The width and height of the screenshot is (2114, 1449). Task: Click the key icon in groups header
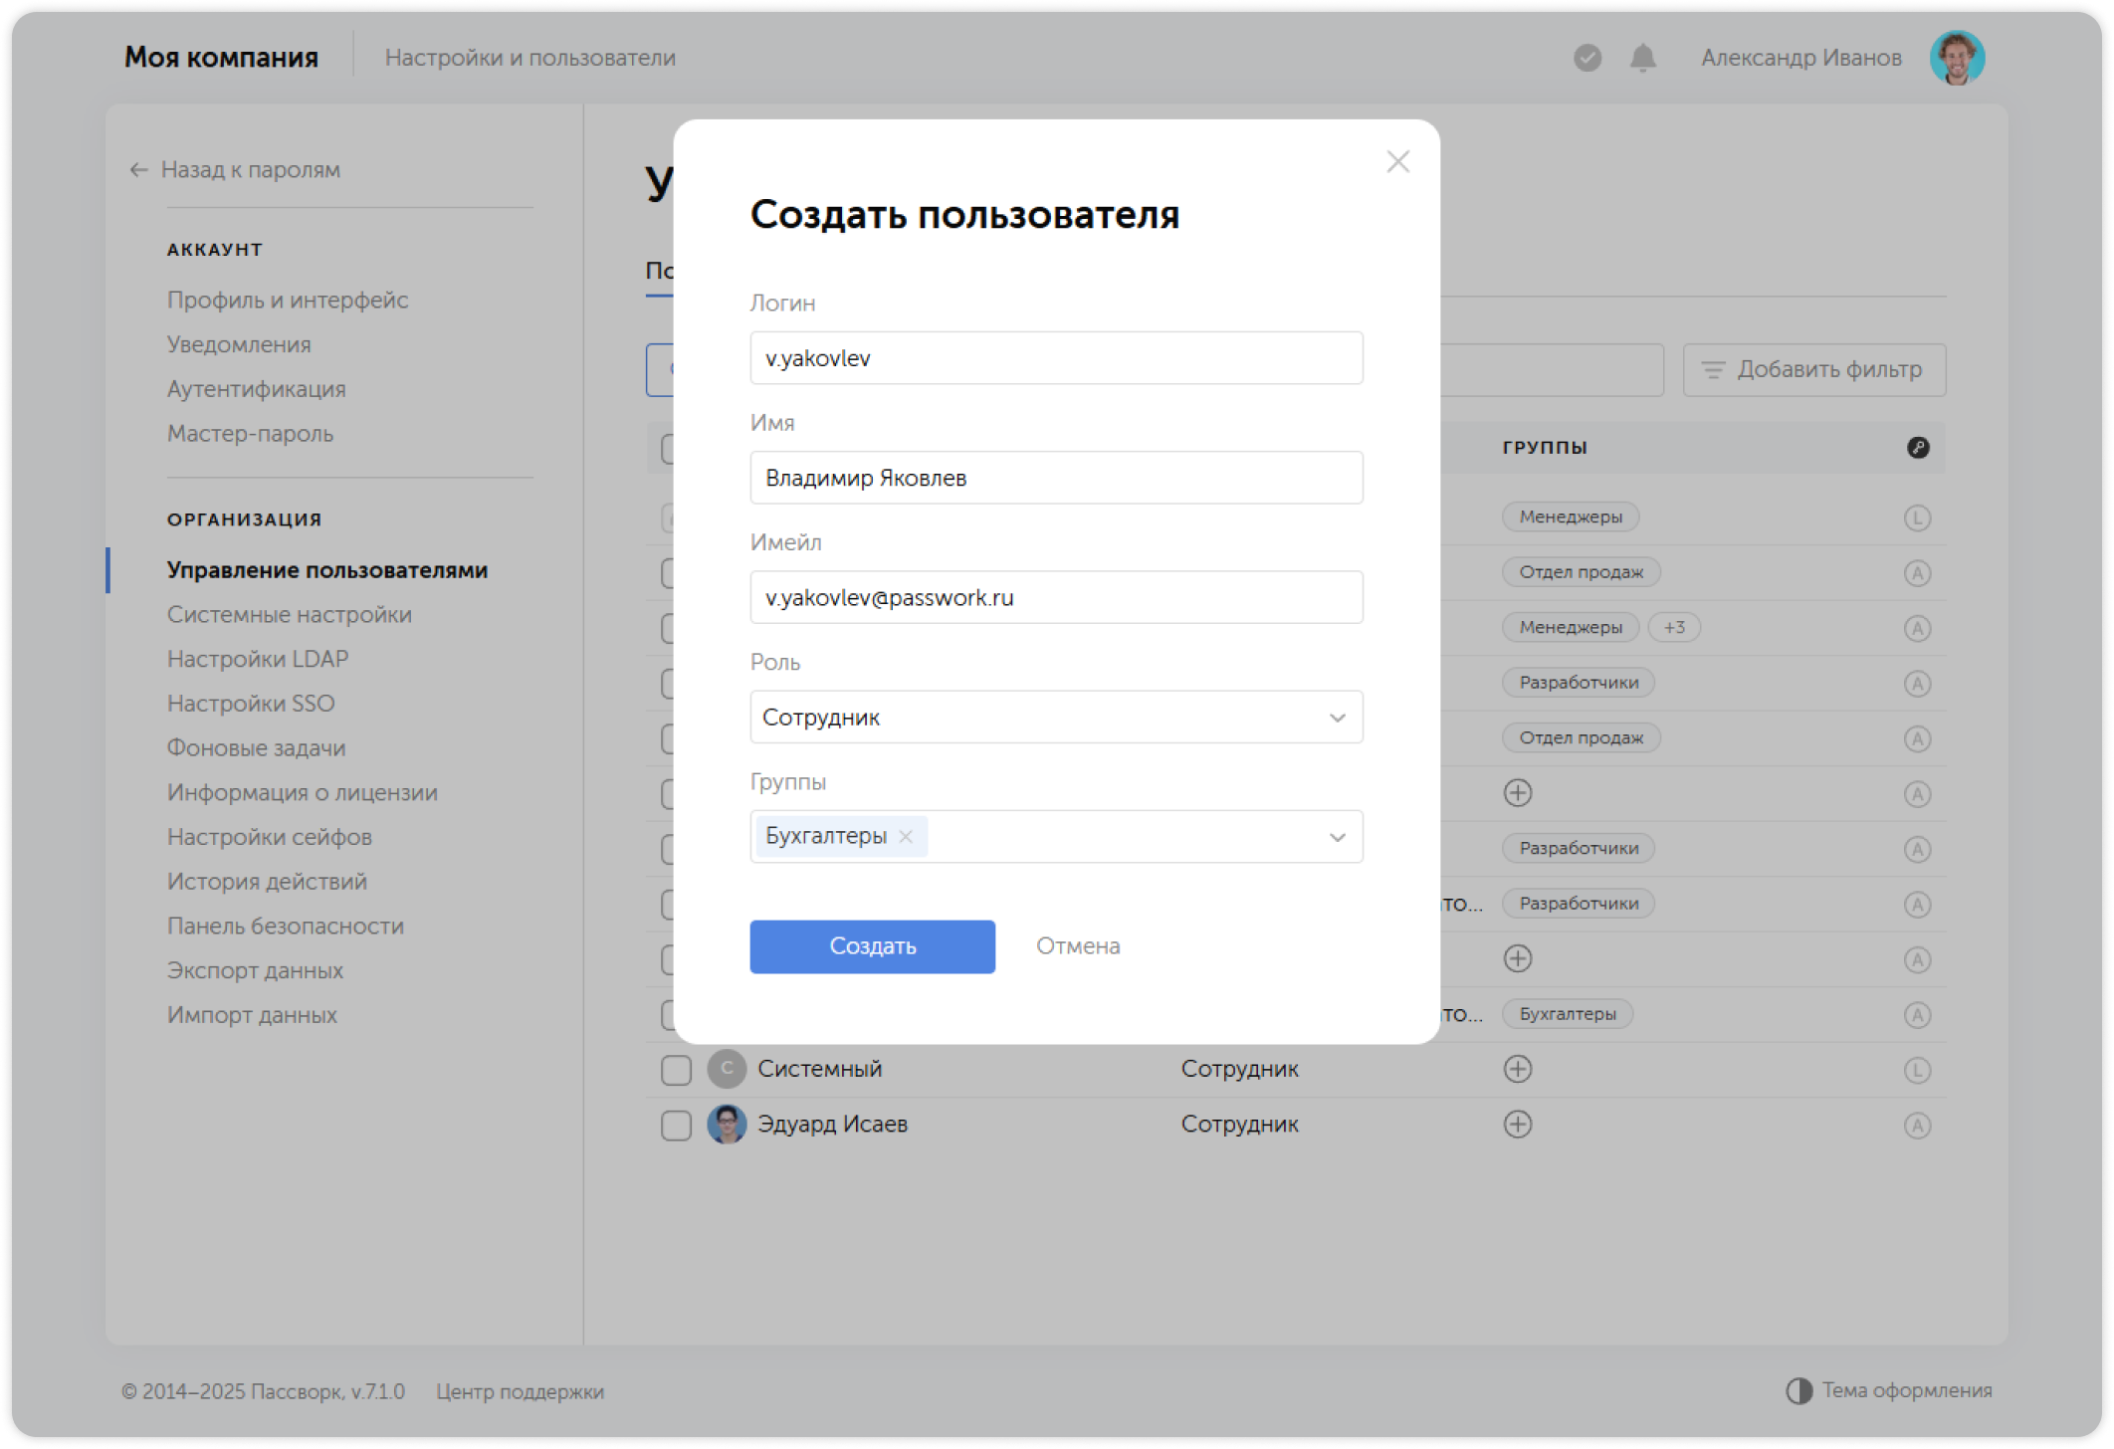(x=1917, y=448)
